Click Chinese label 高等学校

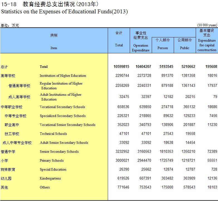point(8,76)
